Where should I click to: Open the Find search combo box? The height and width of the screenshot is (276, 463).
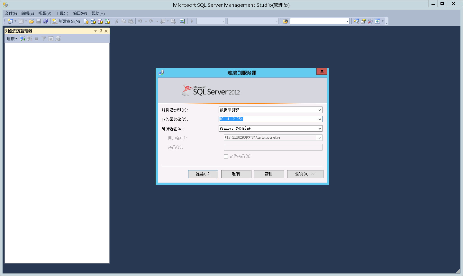320,21
